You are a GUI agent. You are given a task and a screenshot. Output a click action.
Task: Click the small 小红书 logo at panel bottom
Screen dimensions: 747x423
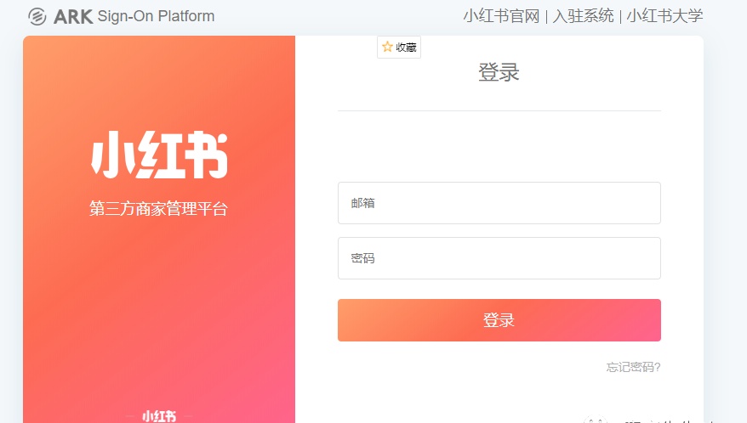tap(159, 416)
